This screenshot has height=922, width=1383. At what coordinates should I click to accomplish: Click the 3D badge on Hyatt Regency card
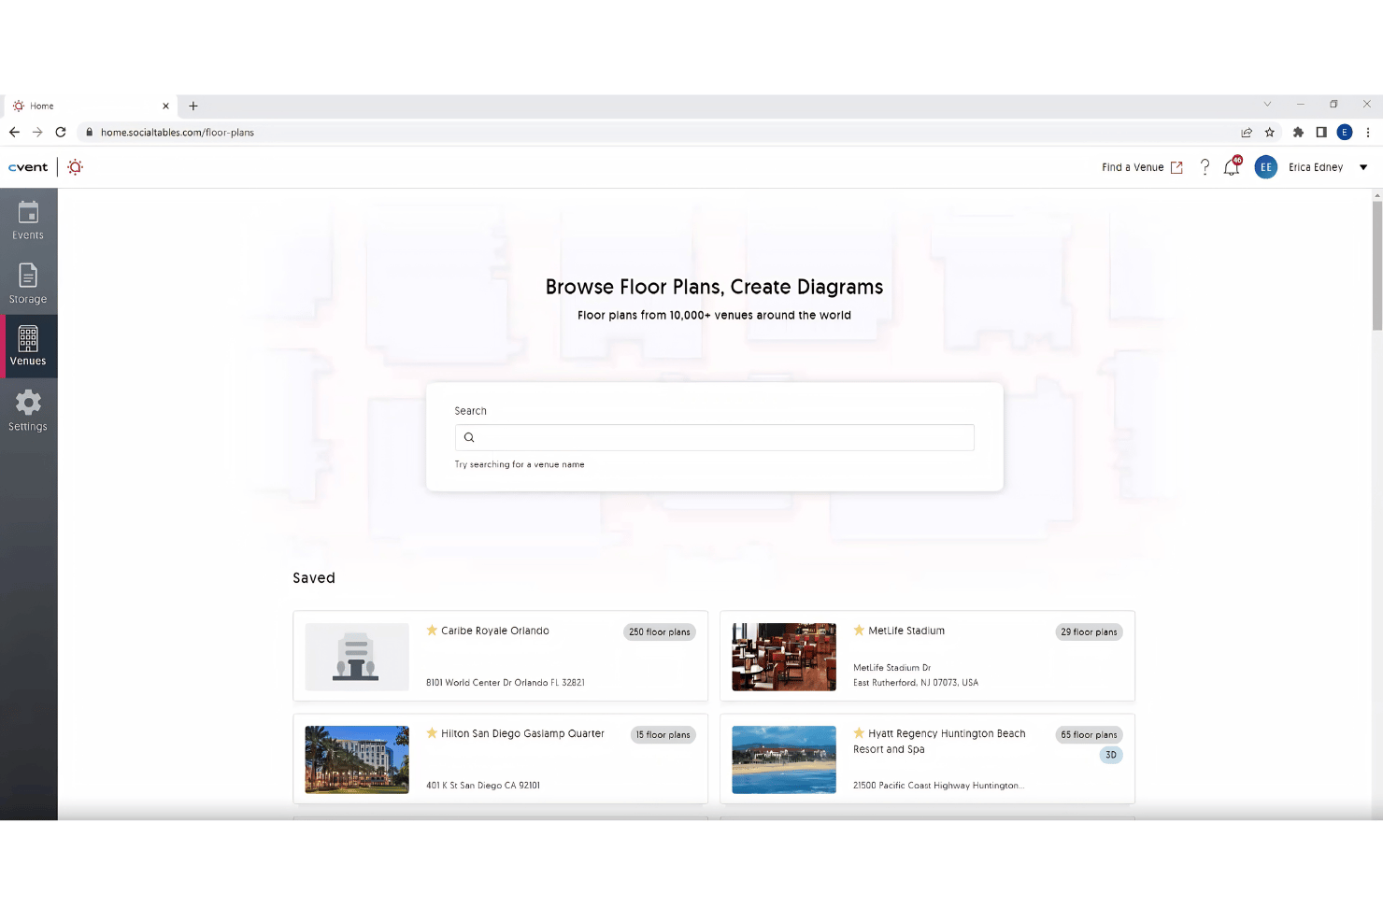click(x=1111, y=755)
